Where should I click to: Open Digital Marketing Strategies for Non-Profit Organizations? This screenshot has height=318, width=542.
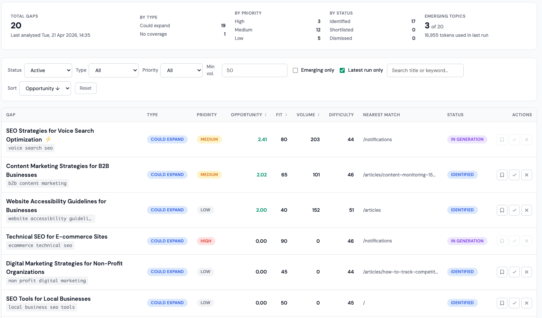[x=64, y=268]
